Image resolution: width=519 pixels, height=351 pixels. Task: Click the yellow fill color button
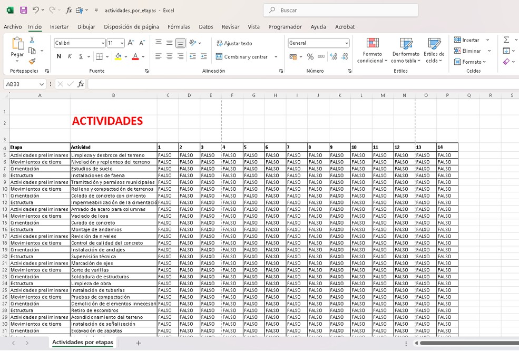click(x=117, y=57)
